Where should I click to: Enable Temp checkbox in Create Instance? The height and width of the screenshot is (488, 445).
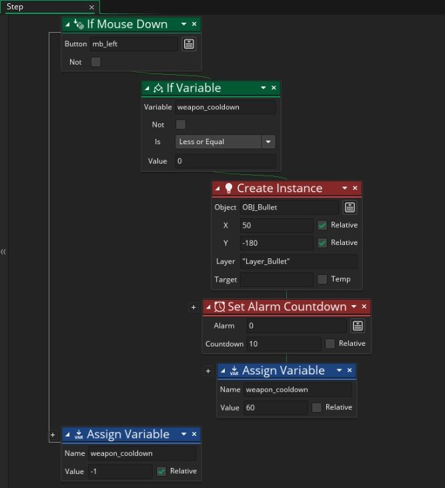(x=322, y=279)
